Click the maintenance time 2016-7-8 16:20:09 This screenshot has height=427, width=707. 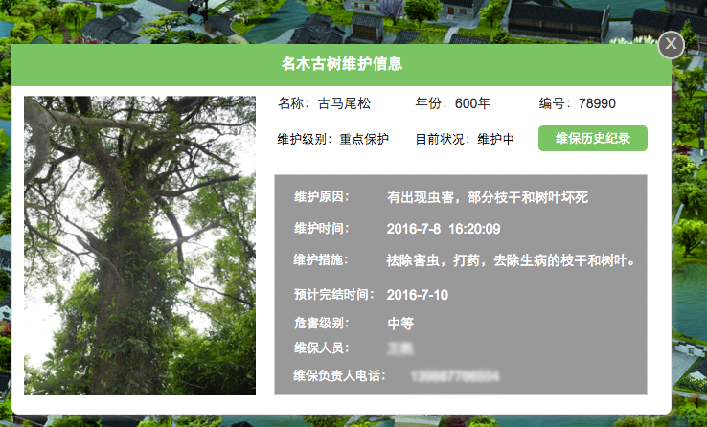point(444,230)
